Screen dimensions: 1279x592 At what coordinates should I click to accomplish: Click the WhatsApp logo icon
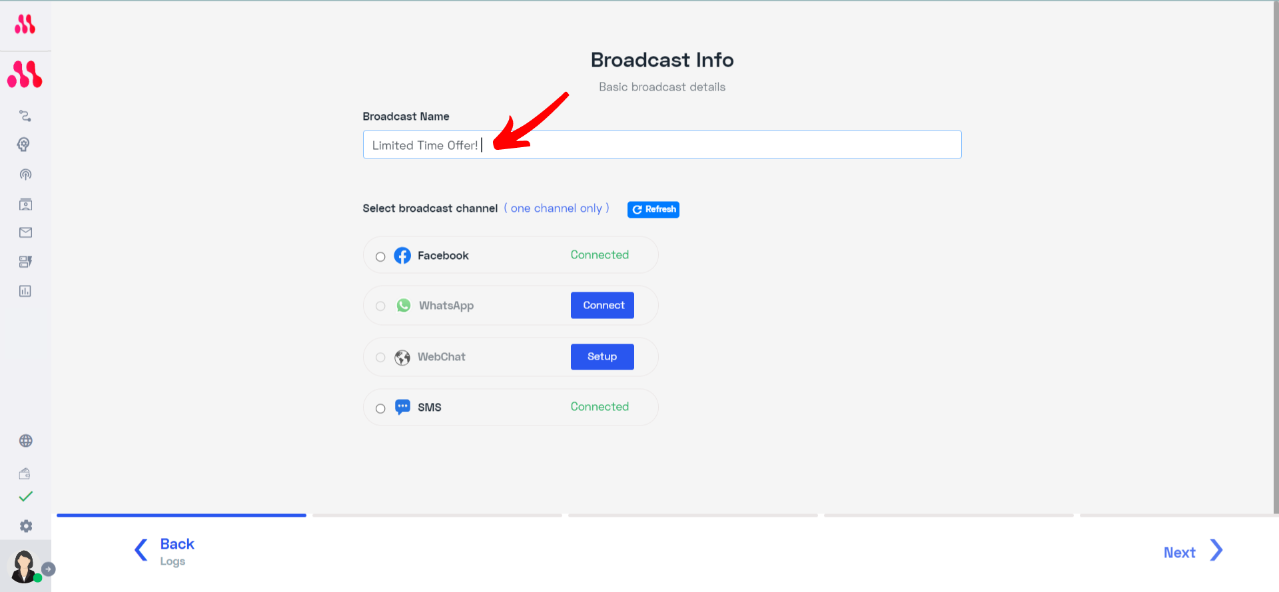[x=404, y=306]
